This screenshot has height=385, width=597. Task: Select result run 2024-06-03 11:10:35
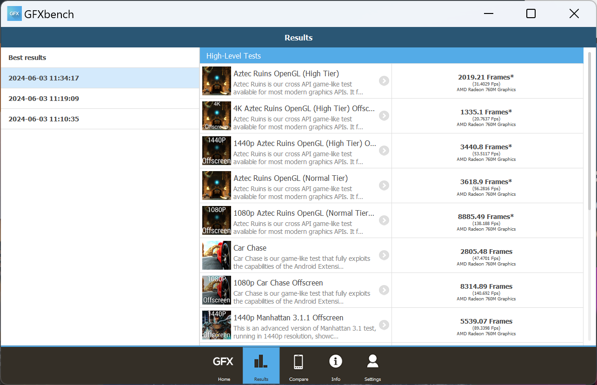(x=100, y=119)
